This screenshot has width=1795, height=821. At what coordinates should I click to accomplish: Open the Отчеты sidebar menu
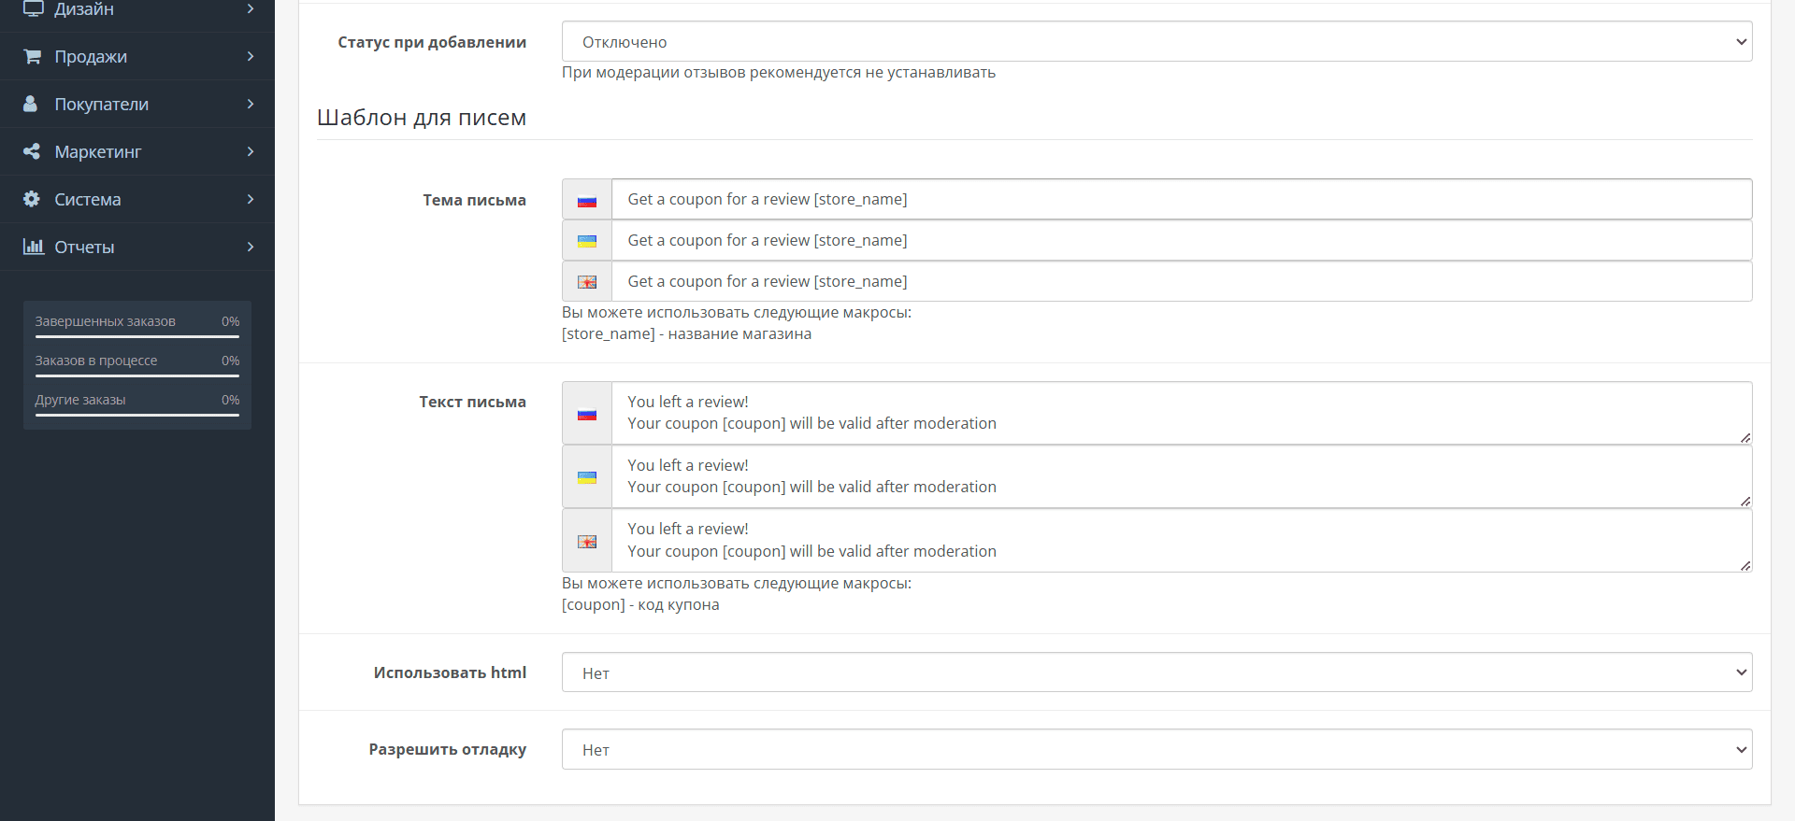[x=137, y=247]
